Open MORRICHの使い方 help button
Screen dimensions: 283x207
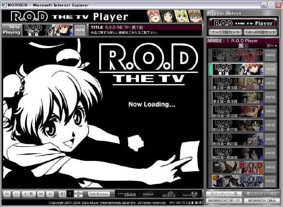(x=224, y=201)
